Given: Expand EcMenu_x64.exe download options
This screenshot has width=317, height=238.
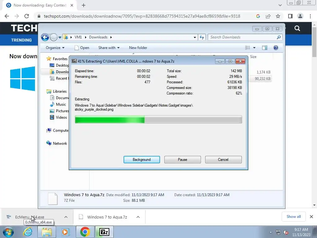Looking at the screenshot, I should coord(66,217).
